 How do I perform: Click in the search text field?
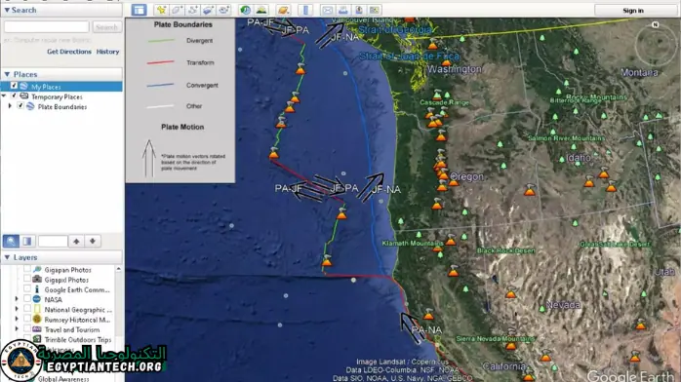(x=47, y=27)
